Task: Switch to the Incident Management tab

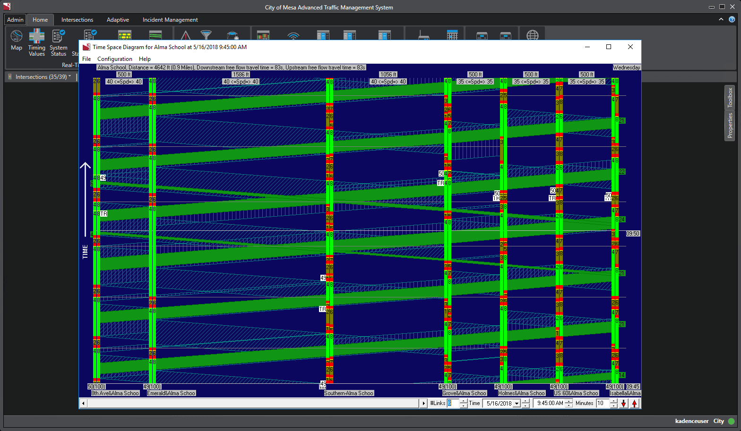Action: click(x=170, y=20)
